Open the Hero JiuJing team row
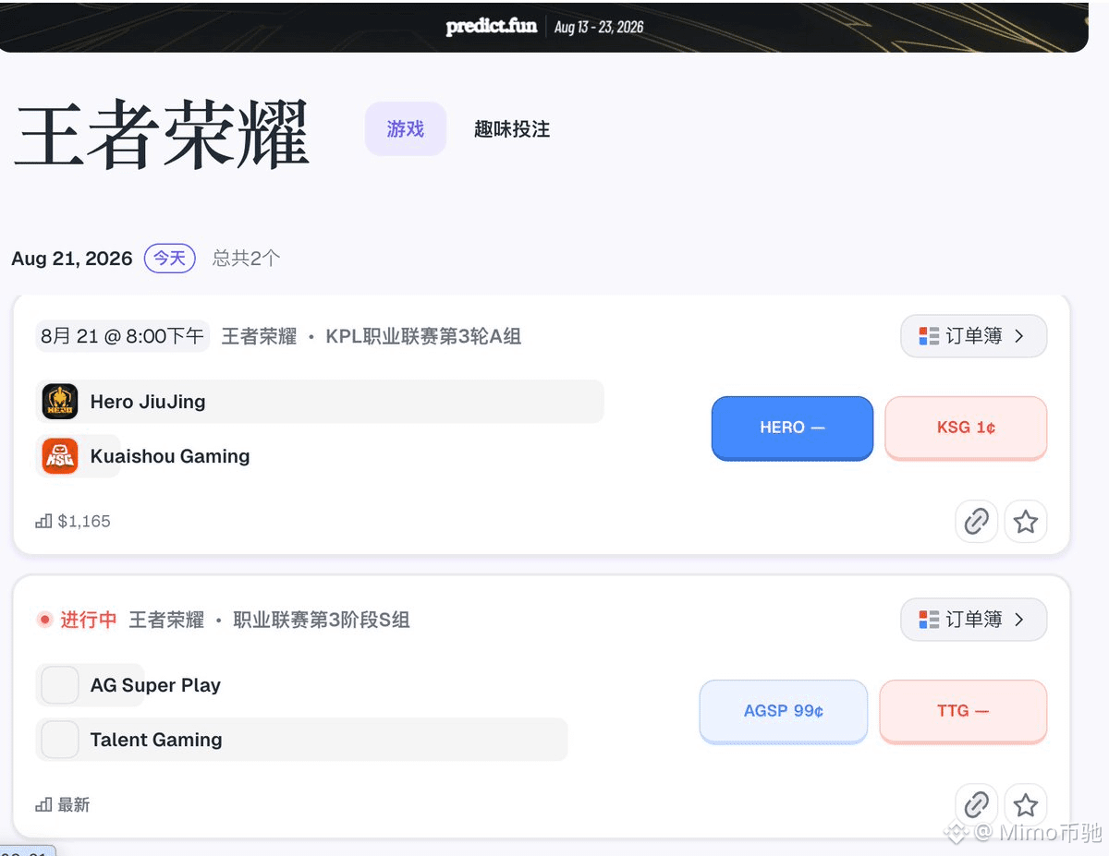 (x=320, y=402)
